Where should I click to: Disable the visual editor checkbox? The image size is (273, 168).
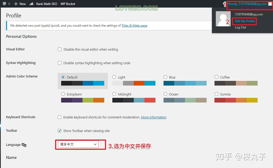[x=60, y=49]
